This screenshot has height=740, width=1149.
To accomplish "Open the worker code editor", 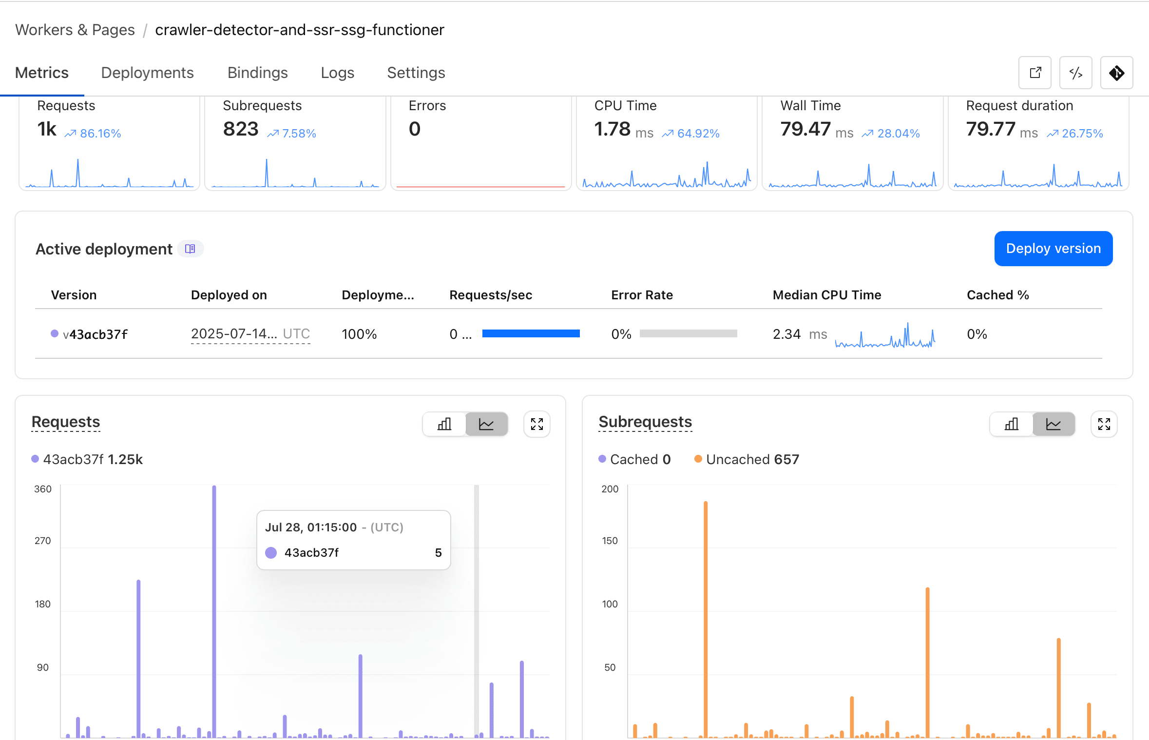I will 1075,73.
